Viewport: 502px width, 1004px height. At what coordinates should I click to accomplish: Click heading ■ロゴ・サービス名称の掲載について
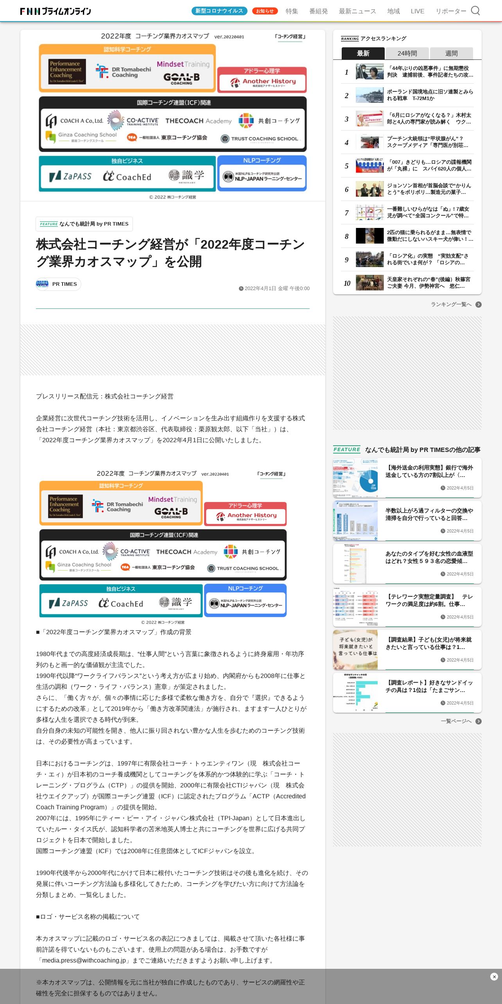88,917
